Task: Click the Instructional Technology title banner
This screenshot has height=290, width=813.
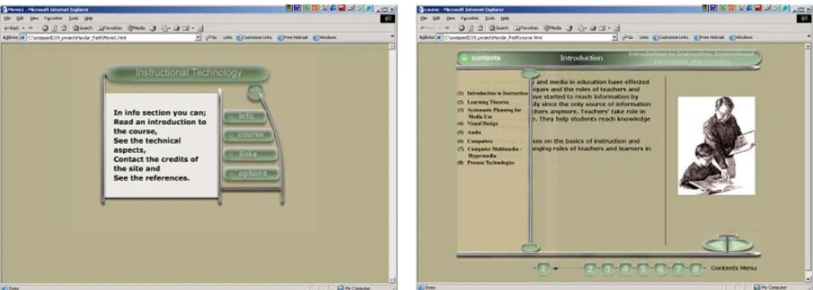Action: point(188,73)
